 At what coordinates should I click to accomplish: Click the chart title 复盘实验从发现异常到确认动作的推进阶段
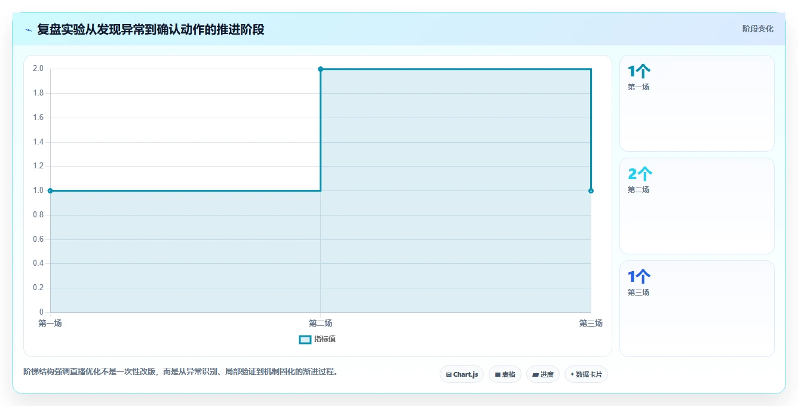click(151, 29)
